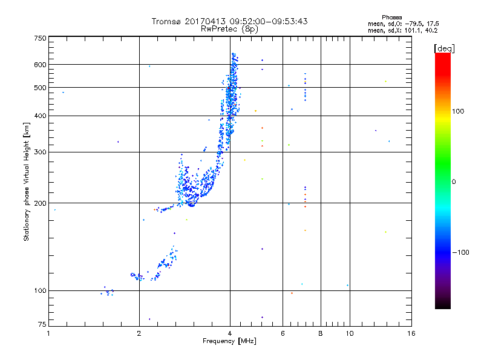Click the '[deg]' colorbar unit label
The width and height of the screenshot is (484, 363).
pyautogui.click(x=444, y=48)
